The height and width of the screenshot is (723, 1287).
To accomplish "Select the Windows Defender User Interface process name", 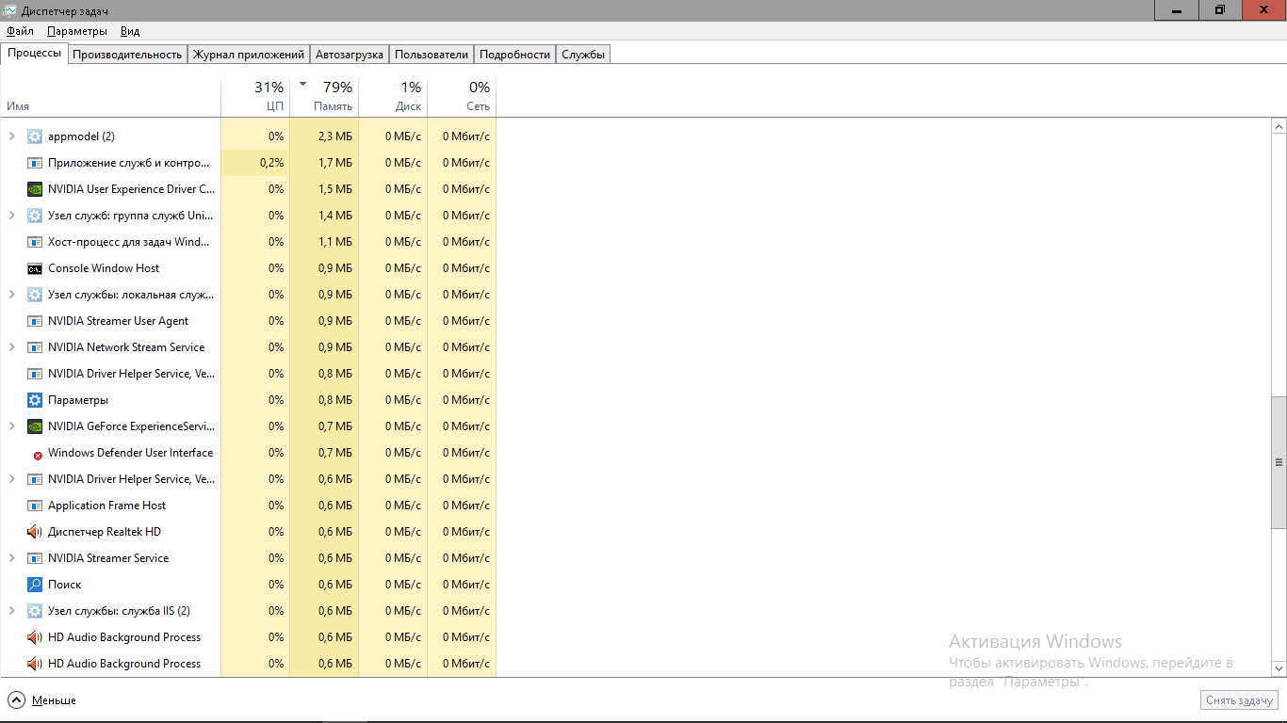I will click(x=130, y=453).
